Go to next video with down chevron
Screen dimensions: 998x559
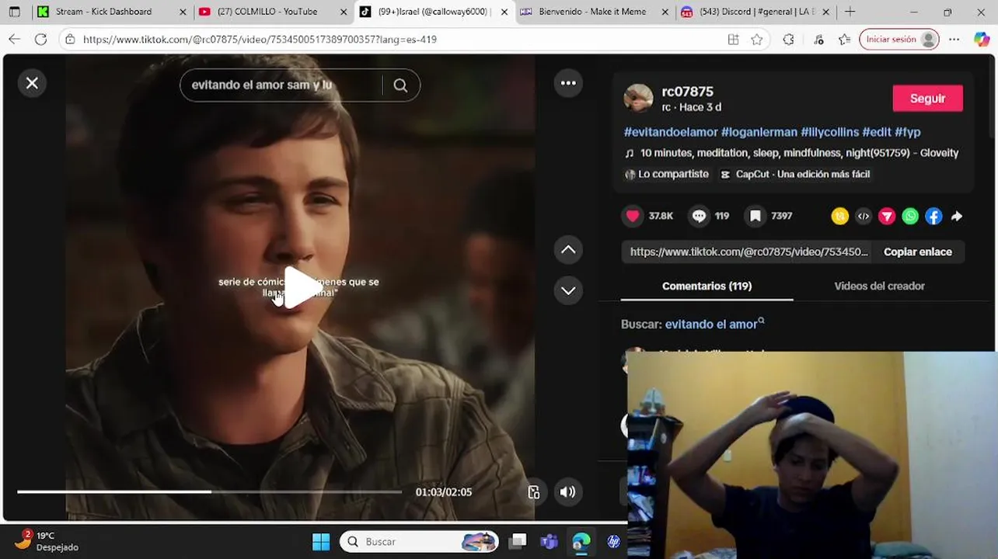568,290
